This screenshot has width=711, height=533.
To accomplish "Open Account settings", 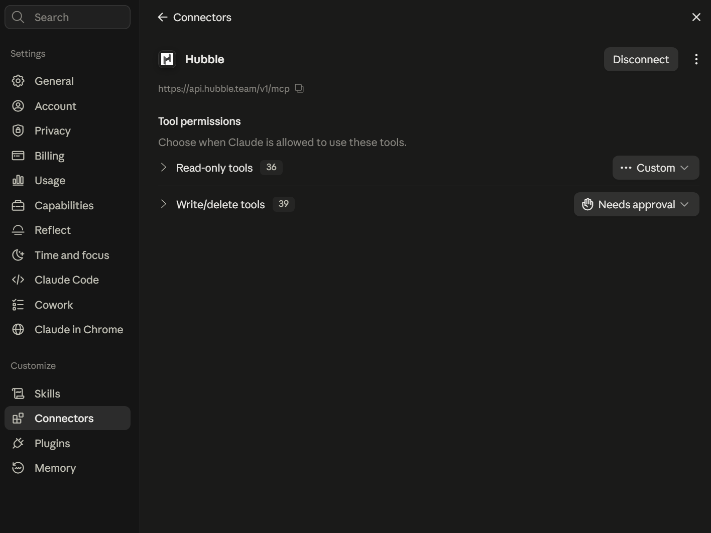I will (67, 106).
